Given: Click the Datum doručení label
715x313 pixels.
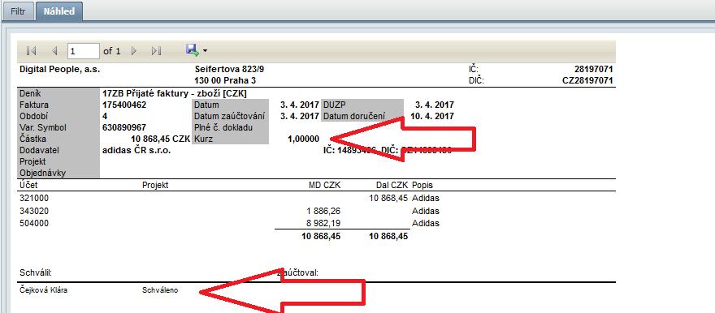Looking at the screenshot, I should (x=354, y=116).
